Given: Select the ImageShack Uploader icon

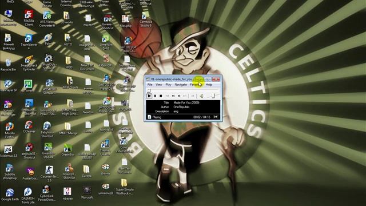Looking at the screenshot, I should pyautogui.click(x=29, y=64).
